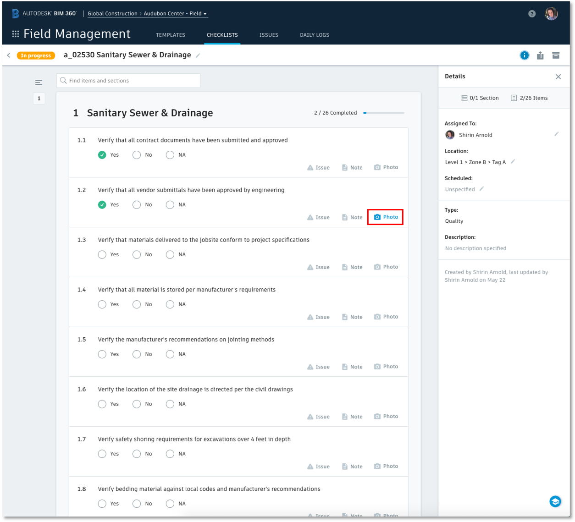
Task: Click the export/share icon in the header
Action: coord(540,55)
